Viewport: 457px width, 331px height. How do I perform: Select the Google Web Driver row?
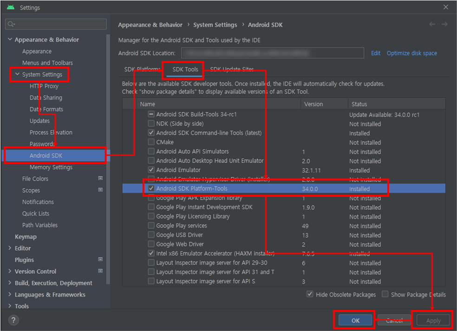coord(284,244)
